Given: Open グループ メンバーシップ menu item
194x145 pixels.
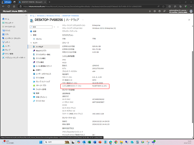Looking at the screenshot, I should pyautogui.click(x=41, y=82).
